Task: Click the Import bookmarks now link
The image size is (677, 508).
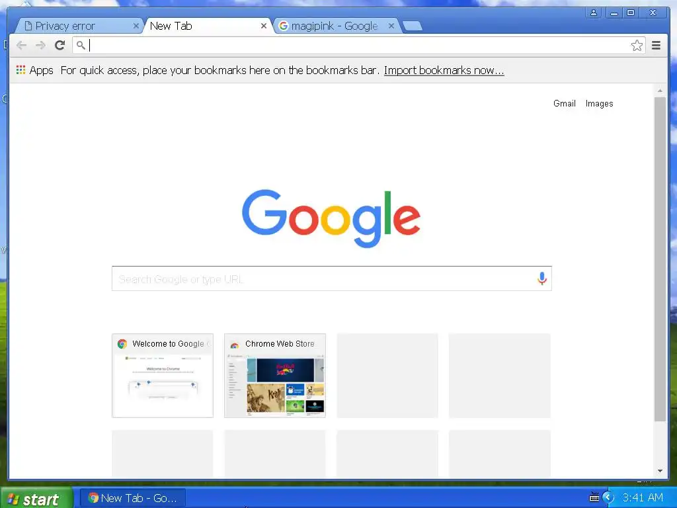Action: click(x=444, y=70)
